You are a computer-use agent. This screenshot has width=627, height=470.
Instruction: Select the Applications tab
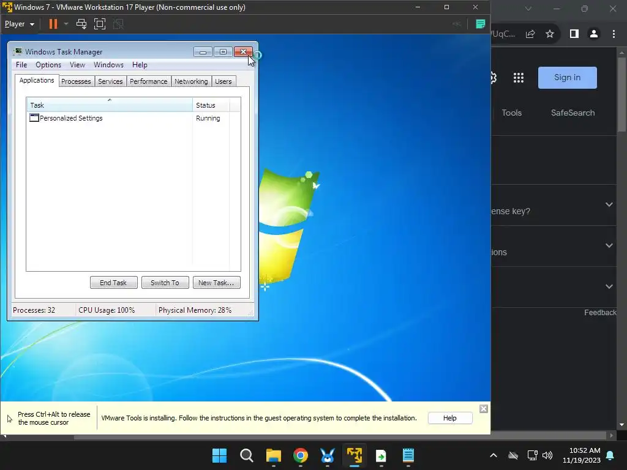click(x=37, y=80)
